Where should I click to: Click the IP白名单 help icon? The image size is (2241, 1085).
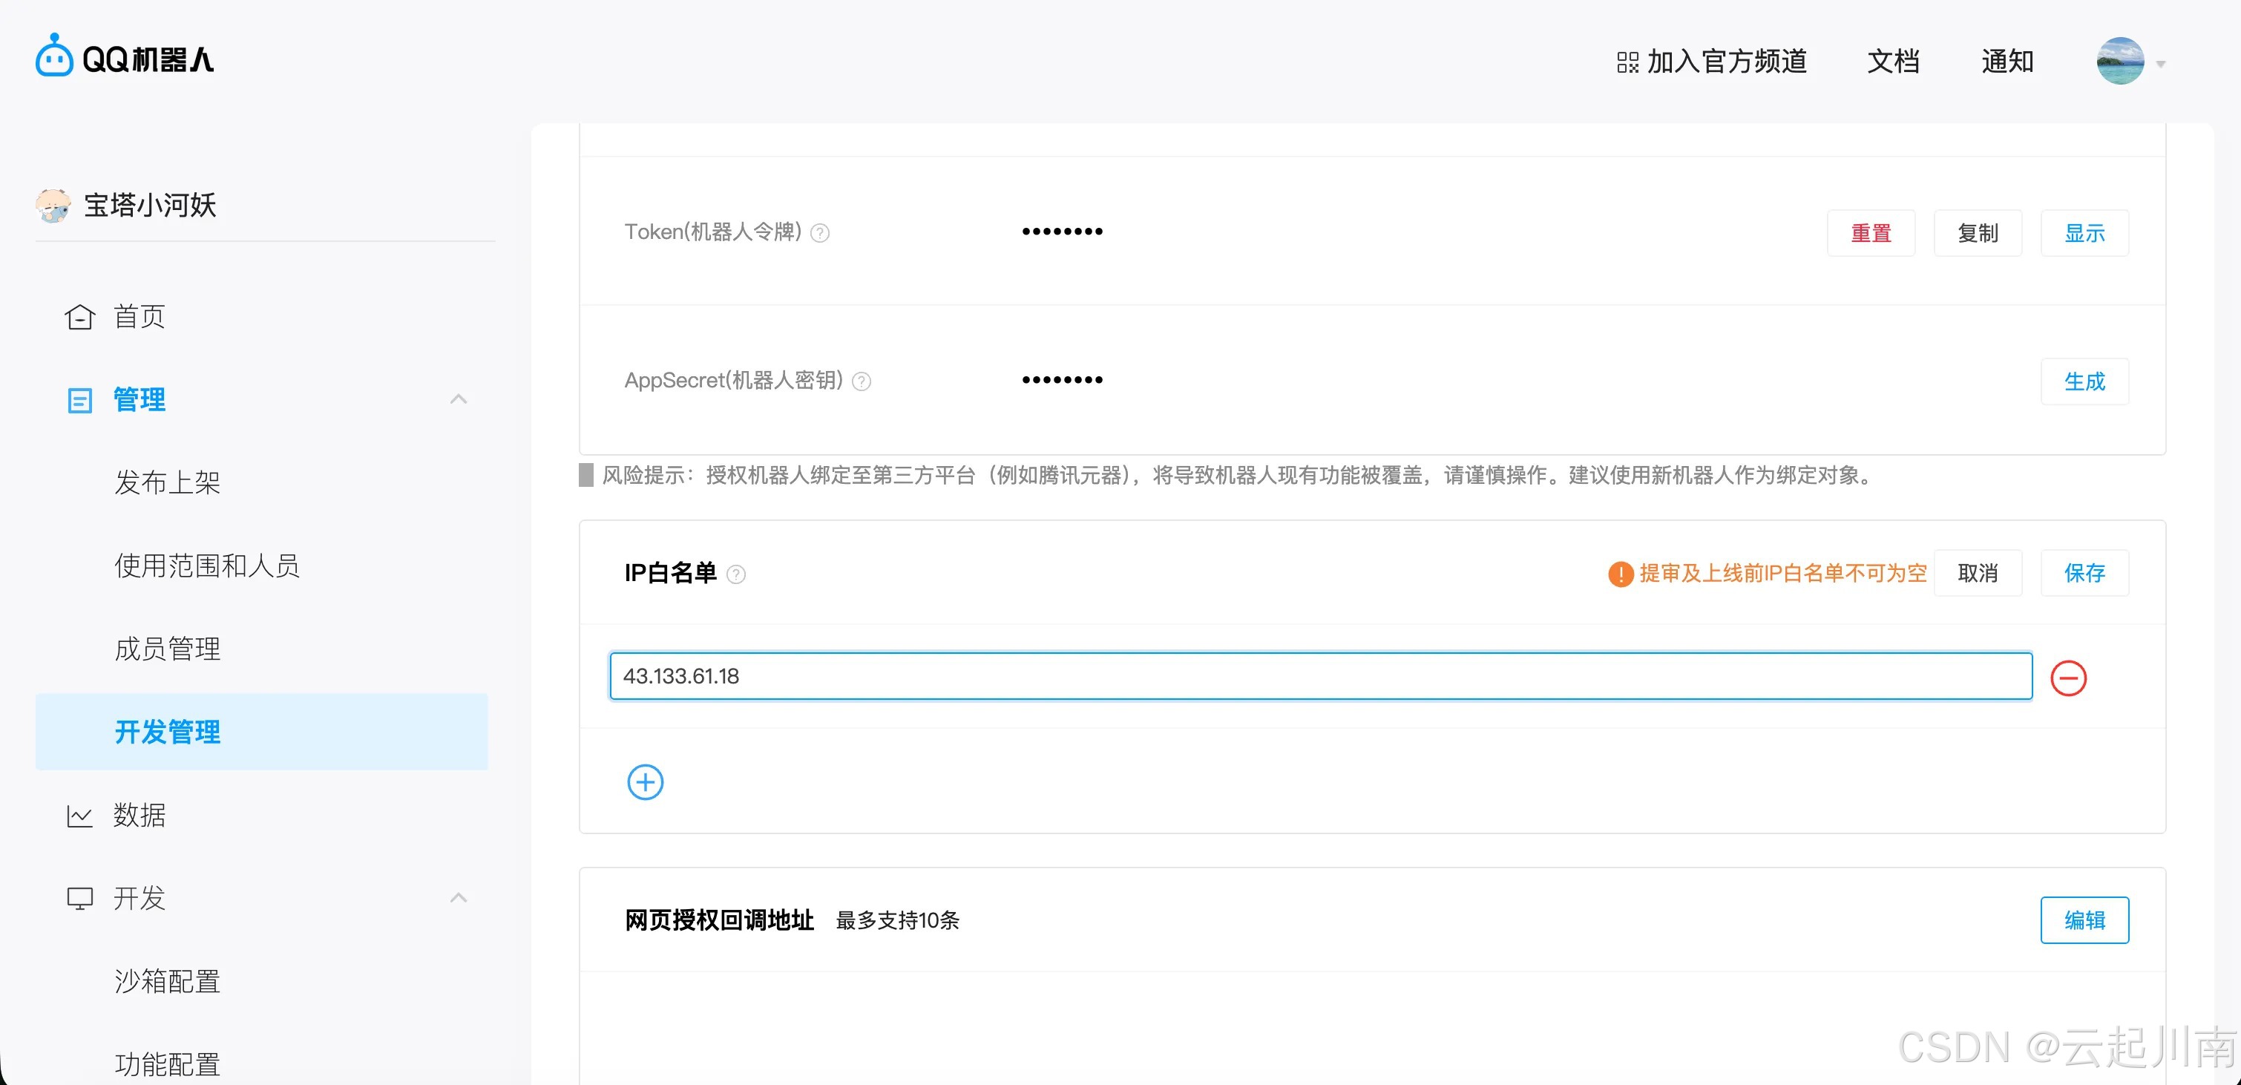coord(737,574)
